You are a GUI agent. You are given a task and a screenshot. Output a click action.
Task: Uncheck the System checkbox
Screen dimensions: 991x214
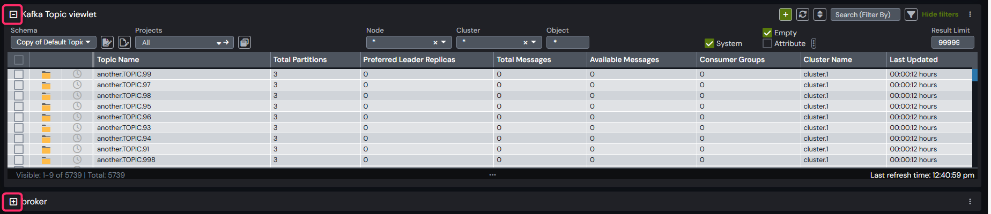tap(709, 43)
